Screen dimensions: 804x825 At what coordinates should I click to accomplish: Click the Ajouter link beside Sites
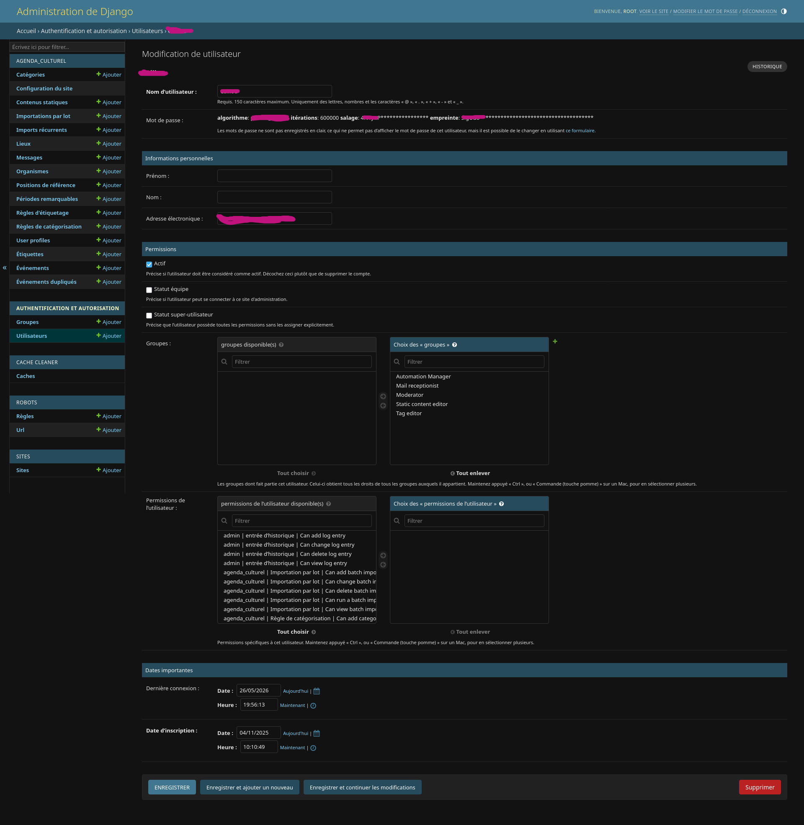pyautogui.click(x=109, y=470)
